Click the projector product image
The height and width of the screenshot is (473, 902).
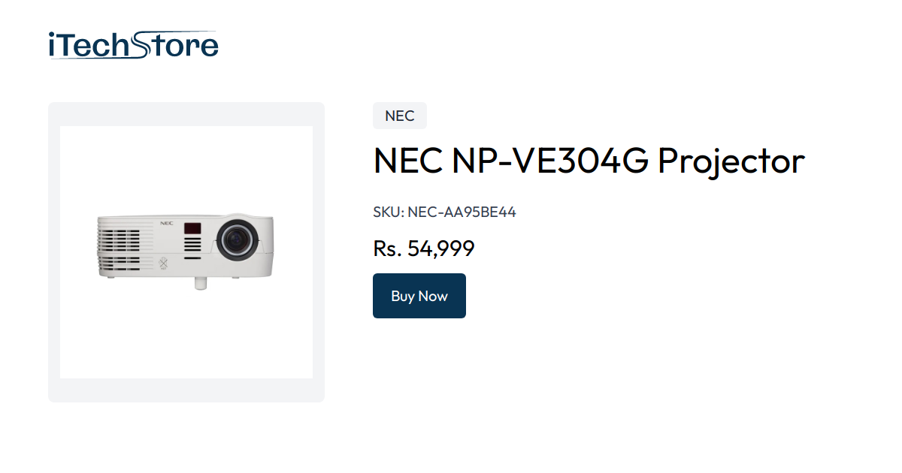coord(186,252)
